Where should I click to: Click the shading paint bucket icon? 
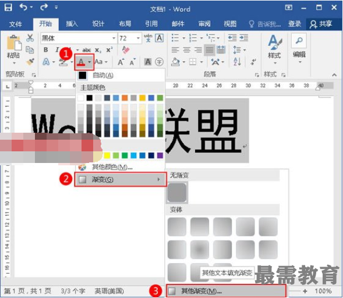coord(175,62)
